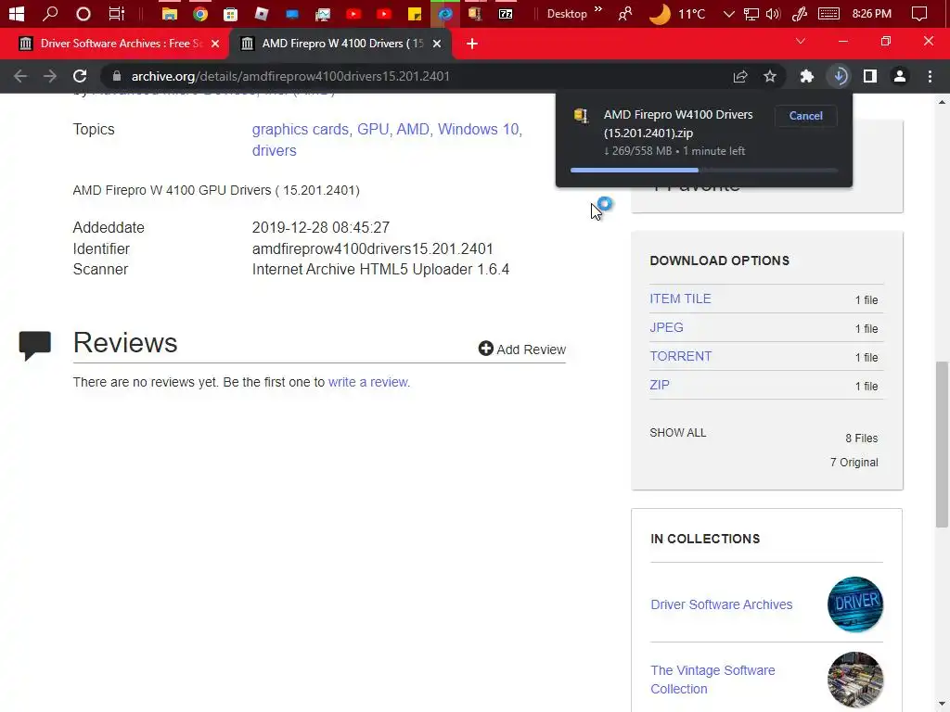Open the 7-Zip taskbar icon
The width and height of the screenshot is (950, 712).
[x=506, y=13]
